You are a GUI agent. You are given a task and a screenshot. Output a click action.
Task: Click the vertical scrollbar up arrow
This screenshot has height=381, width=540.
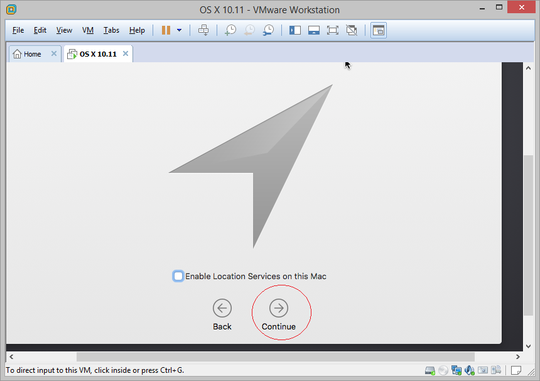coord(528,68)
